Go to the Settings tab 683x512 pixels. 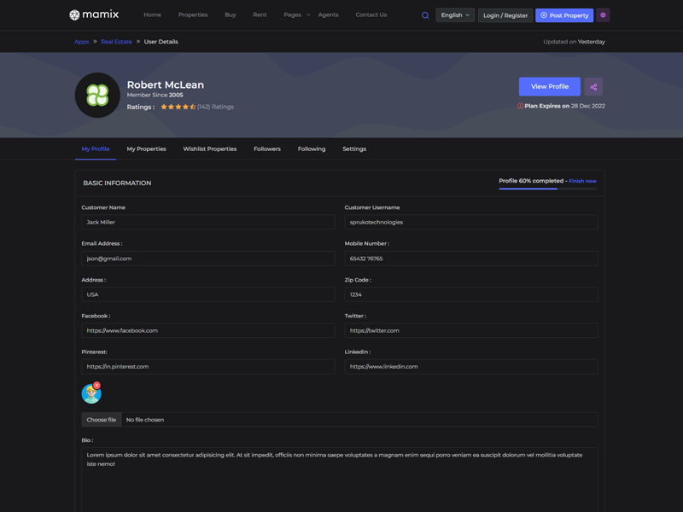click(354, 148)
